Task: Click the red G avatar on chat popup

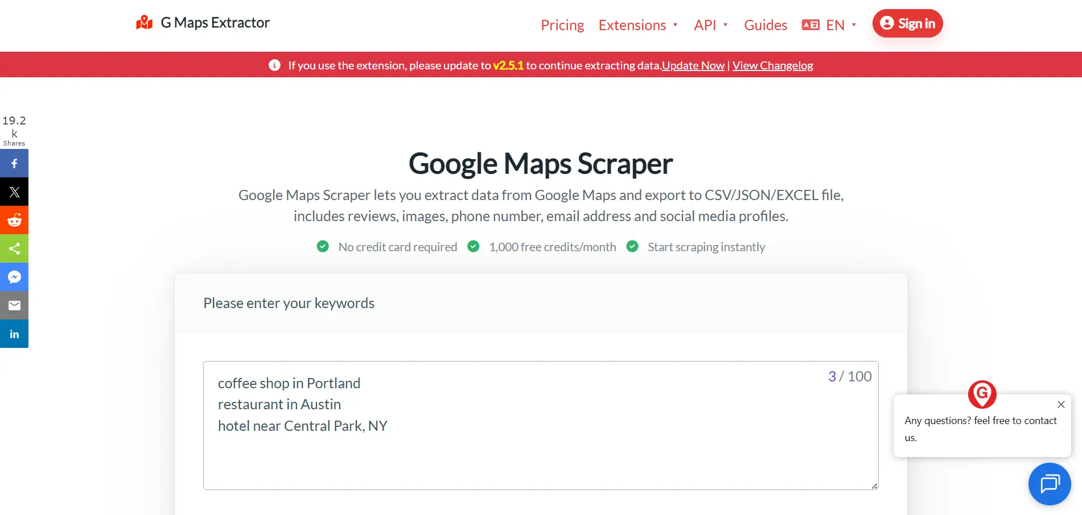Action: click(x=982, y=394)
